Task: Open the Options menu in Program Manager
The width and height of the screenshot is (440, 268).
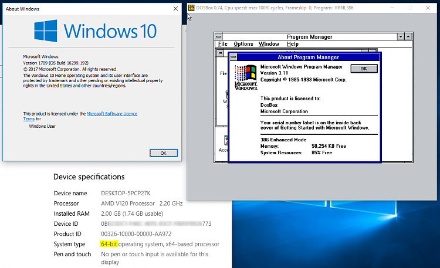Action: tap(243, 44)
